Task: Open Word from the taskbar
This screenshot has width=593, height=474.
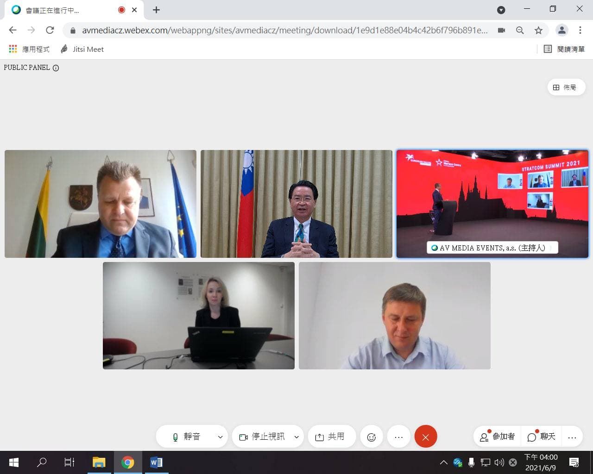Action: [x=156, y=462]
